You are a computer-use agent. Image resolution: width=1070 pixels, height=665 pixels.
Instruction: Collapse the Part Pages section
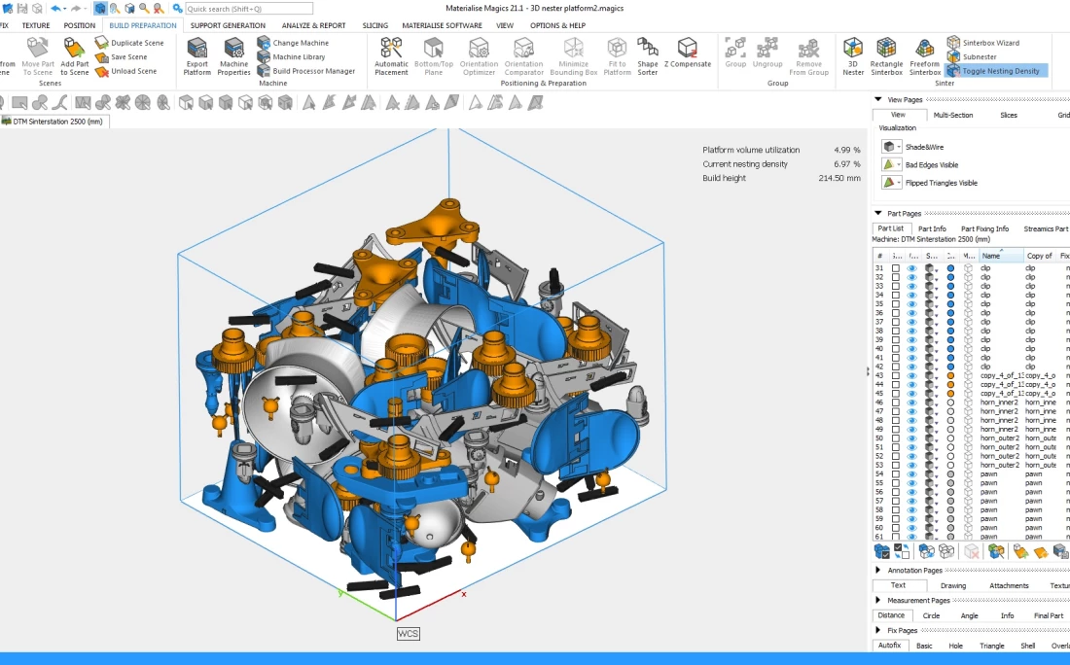tap(878, 213)
